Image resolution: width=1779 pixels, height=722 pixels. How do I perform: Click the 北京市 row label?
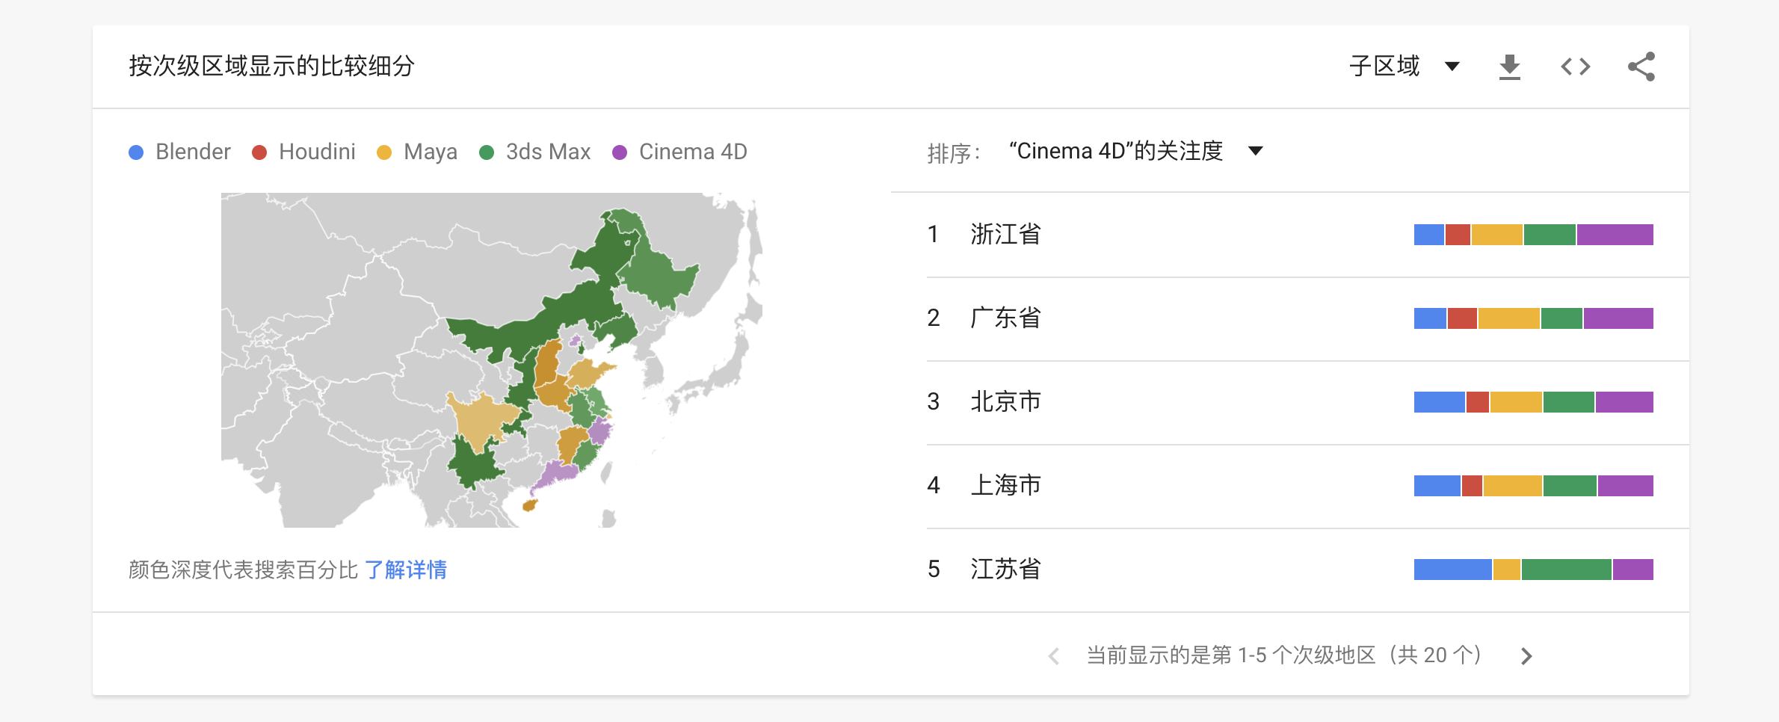1005,401
